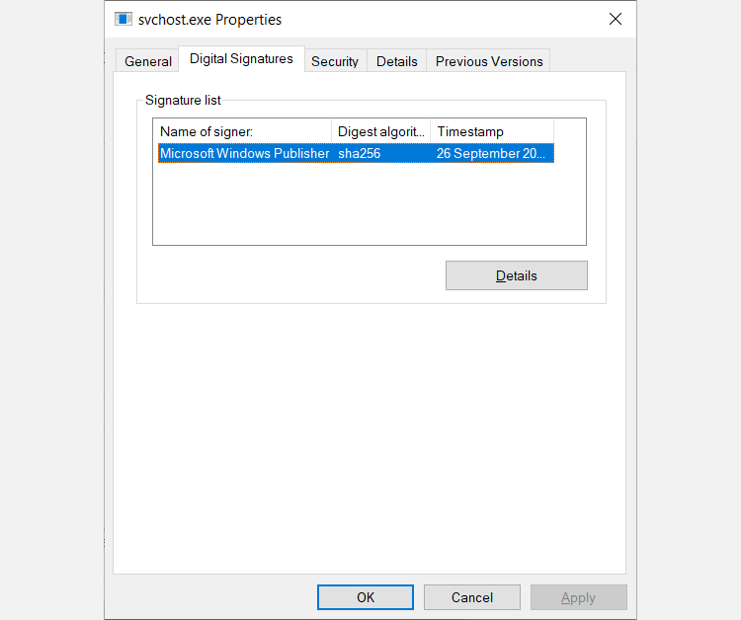Open signature Details with the Details button
This screenshot has width=741, height=620.
(x=516, y=275)
